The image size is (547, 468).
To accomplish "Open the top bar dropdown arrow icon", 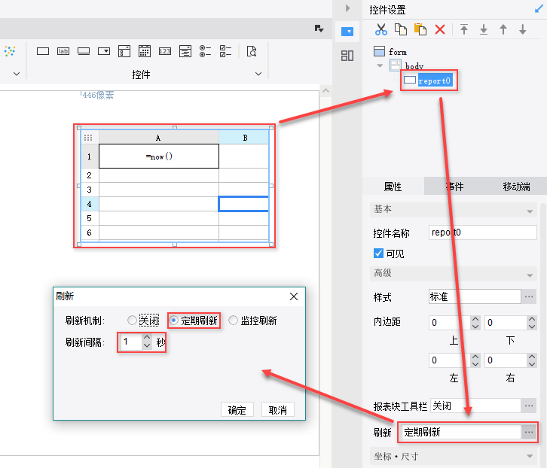I will coord(319,29).
